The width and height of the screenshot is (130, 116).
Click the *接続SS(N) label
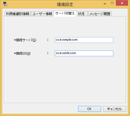pyautogui.click(x=22, y=53)
